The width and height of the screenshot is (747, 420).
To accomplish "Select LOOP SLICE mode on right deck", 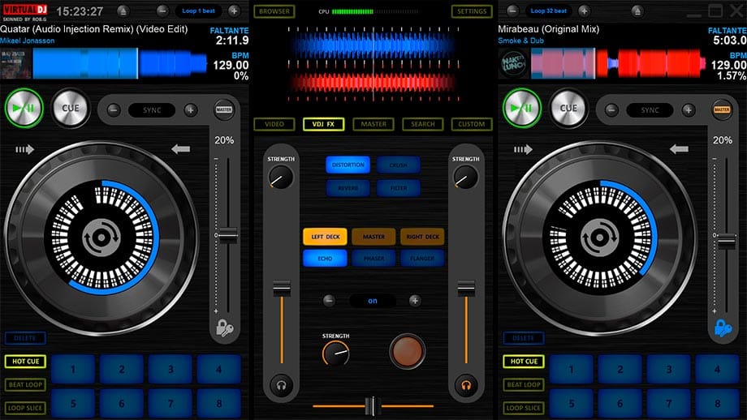I will (x=524, y=408).
